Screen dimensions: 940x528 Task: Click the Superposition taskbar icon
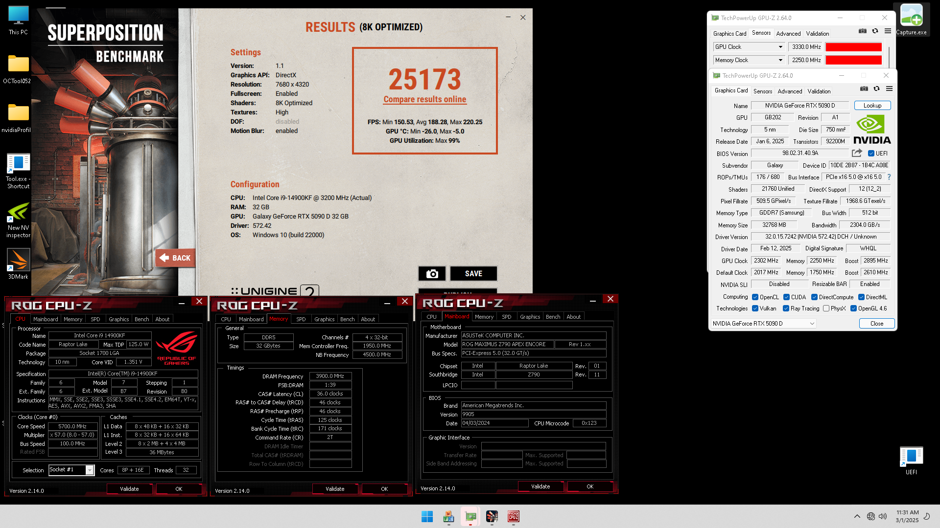(492, 516)
